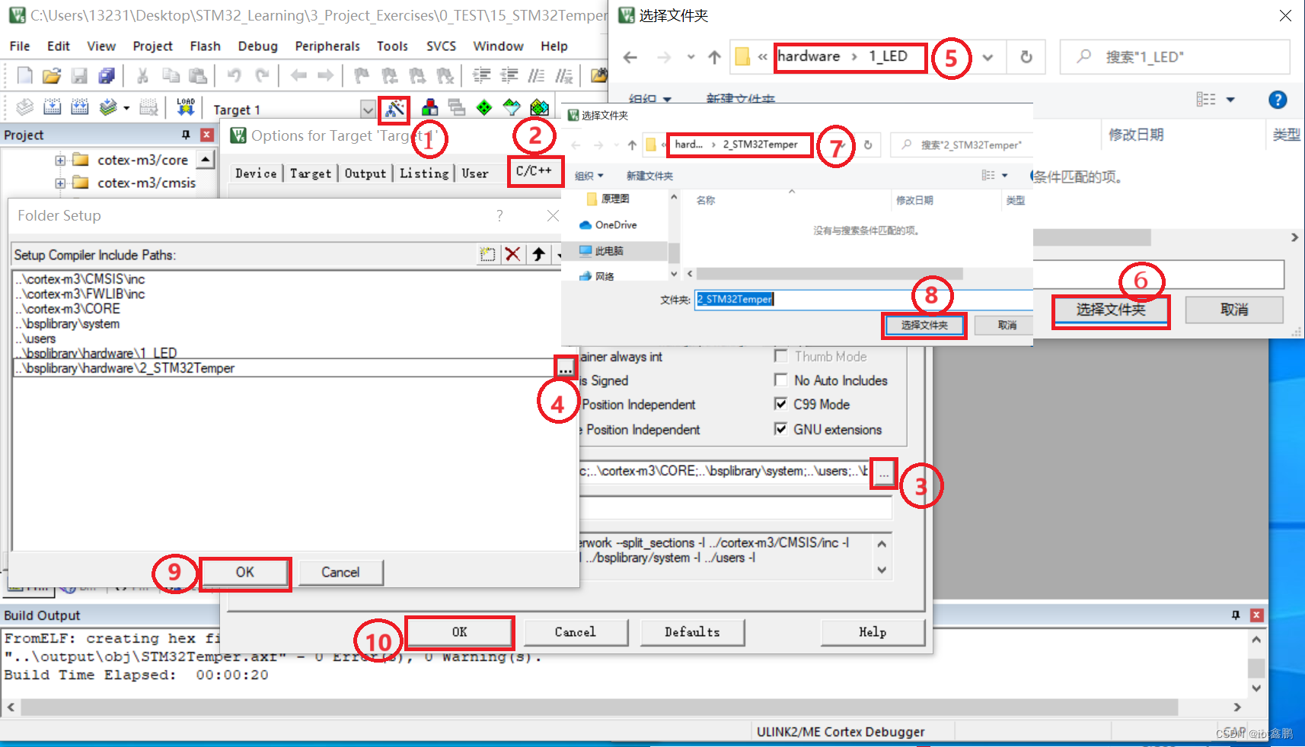Click the Translate current file icon
The height and width of the screenshot is (747, 1305).
24,107
